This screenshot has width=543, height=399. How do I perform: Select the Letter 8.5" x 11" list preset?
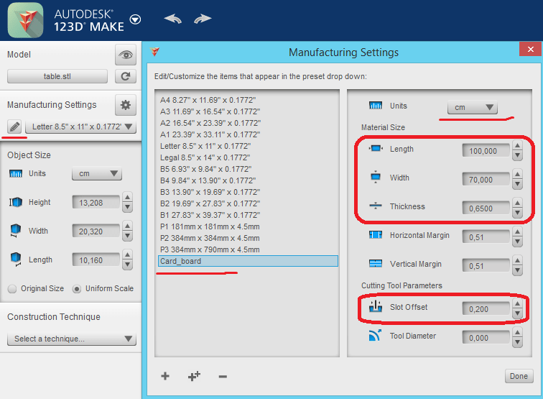(205, 146)
